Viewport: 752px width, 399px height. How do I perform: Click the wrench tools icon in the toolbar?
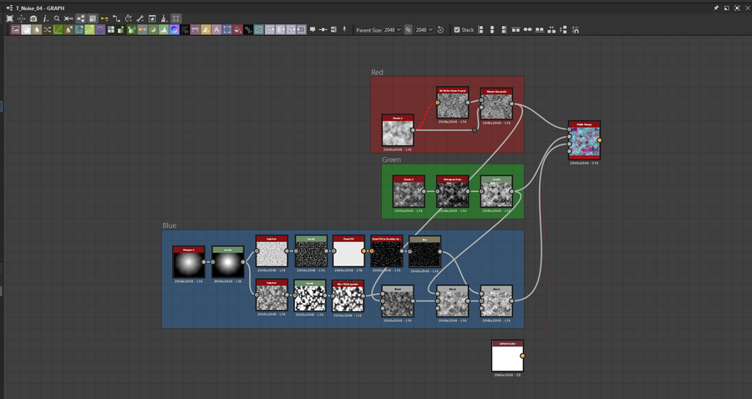(140, 18)
